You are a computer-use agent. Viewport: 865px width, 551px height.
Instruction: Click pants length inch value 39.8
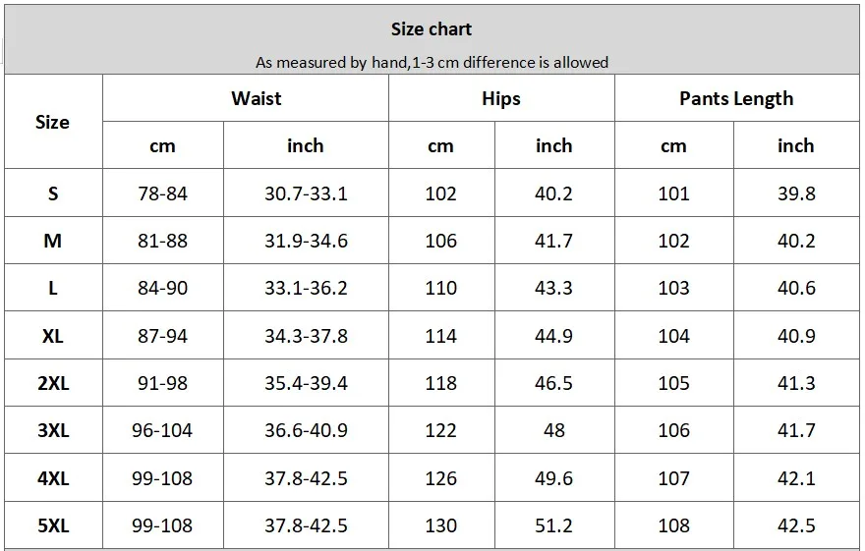[796, 193]
